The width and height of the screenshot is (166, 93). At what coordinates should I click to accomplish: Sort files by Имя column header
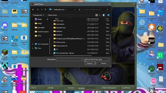[x=57, y=19]
